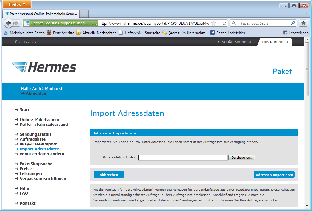This screenshot has height=211, width=312.
Task: Open the search engine selector dropdown
Action: pos(235,23)
